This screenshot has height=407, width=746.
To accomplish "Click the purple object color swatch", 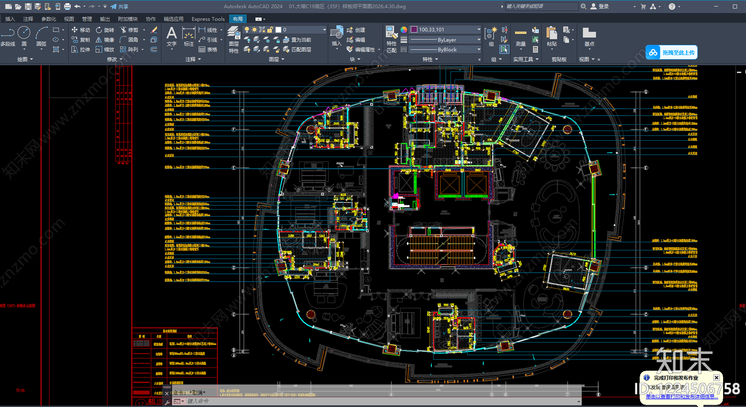I will (x=414, y=30).
